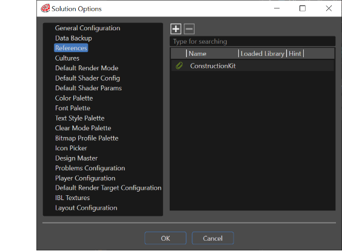The width and height of the screenshot is (342, 251).
Task: Select the References section
Action: tap(71, 48)
